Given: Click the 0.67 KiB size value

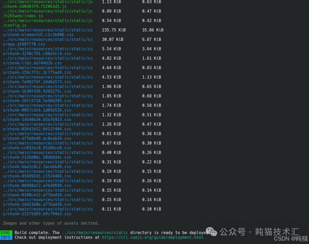Looking at the screenshot, I should 111,143.
